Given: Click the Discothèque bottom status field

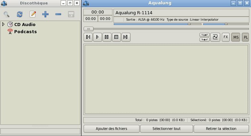Looking at the screenshot, I should [40, 131].
